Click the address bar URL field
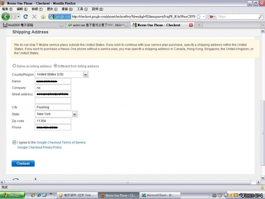 pyautogui.click(x=133, y=17)
